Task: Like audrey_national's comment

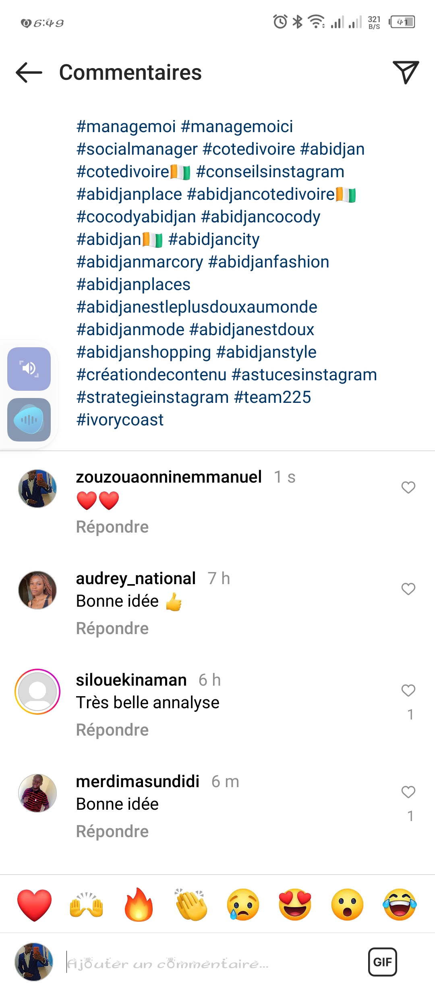Action: (408, 589)
